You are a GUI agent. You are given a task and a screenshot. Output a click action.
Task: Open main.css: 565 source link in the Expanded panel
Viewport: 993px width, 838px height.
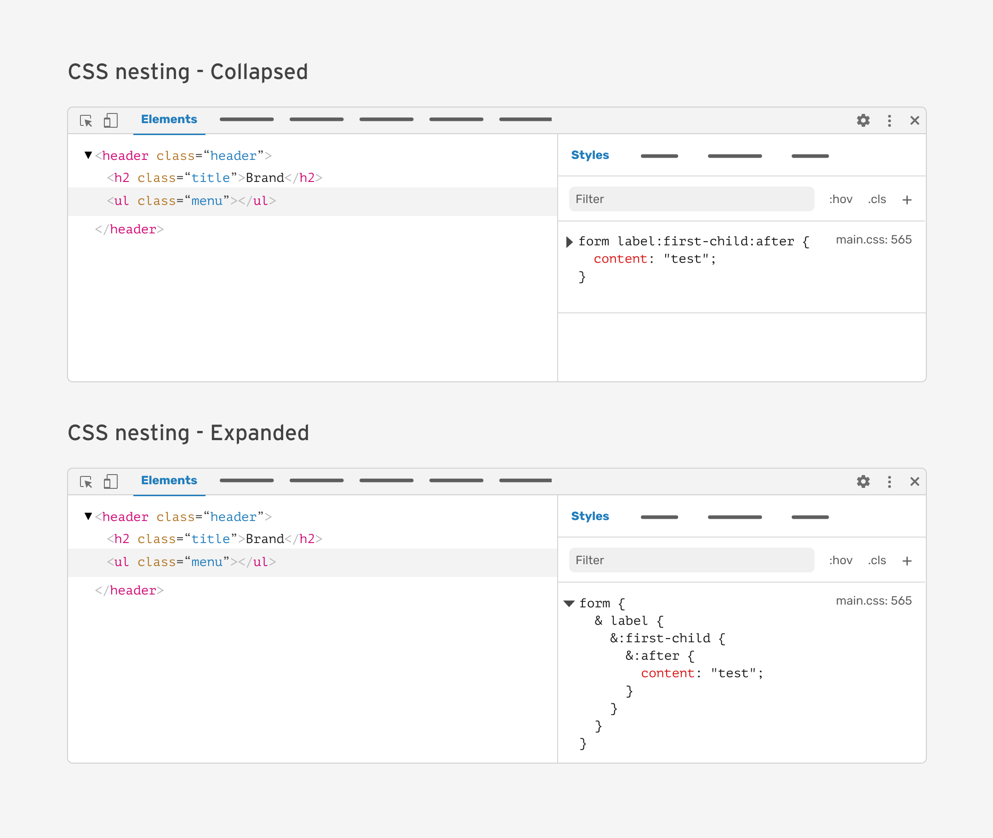click(873, 601)
